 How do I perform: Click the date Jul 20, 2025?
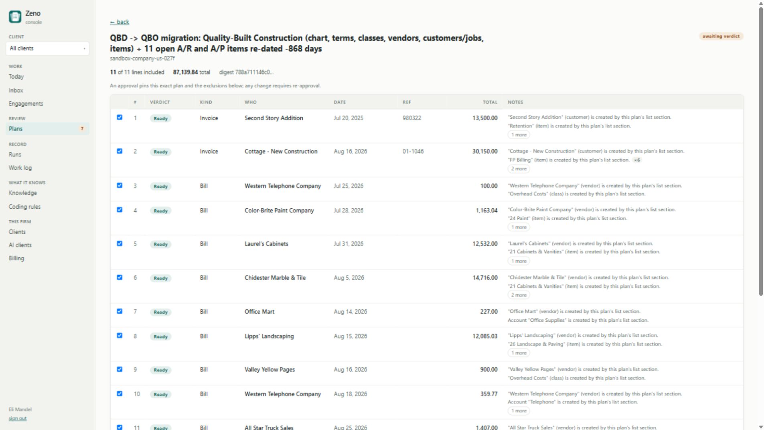(x=349, y=118)
